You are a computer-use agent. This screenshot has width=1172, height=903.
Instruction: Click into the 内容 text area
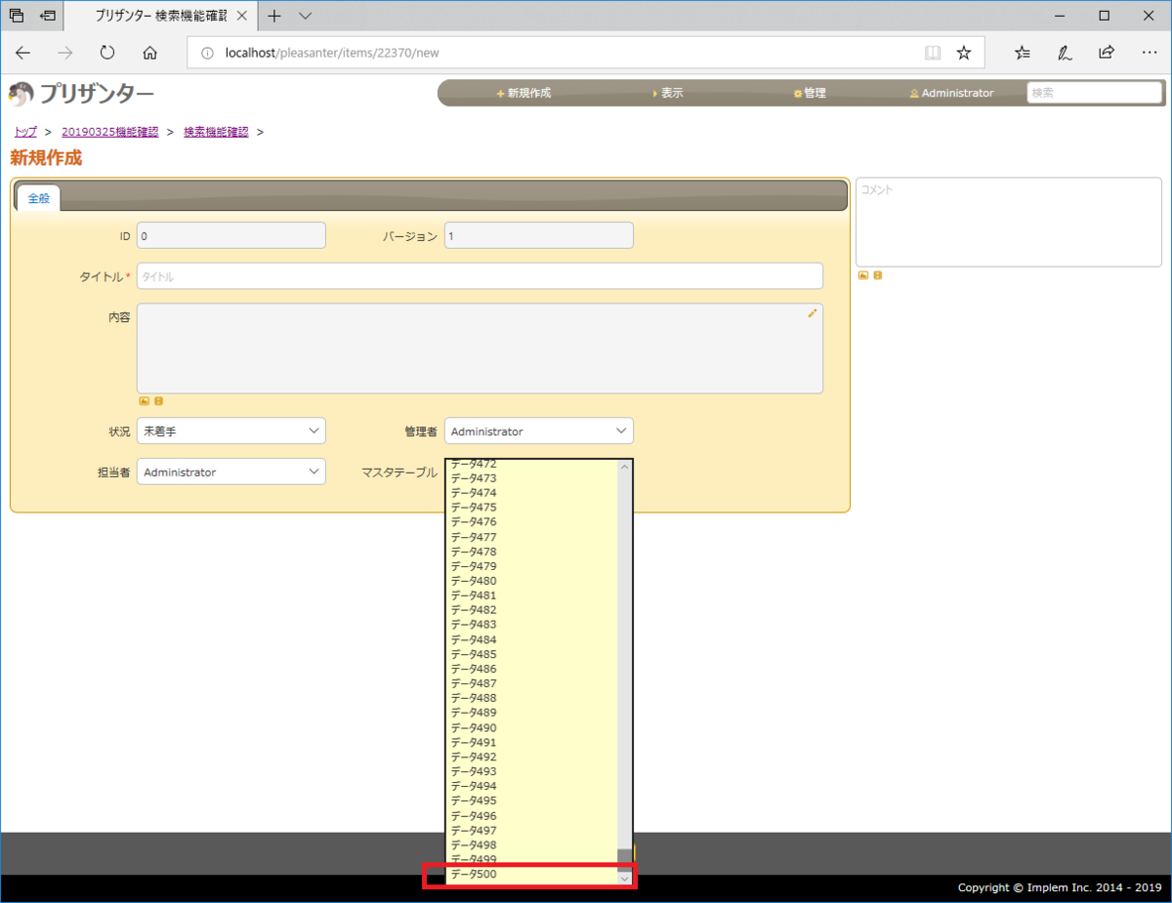[480, 349]
